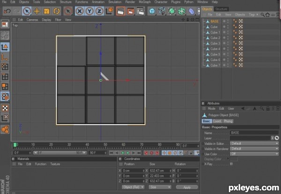Select Cube.7 in object list
Viewport: 281px width, 194px height.
(x=215, y=65)
